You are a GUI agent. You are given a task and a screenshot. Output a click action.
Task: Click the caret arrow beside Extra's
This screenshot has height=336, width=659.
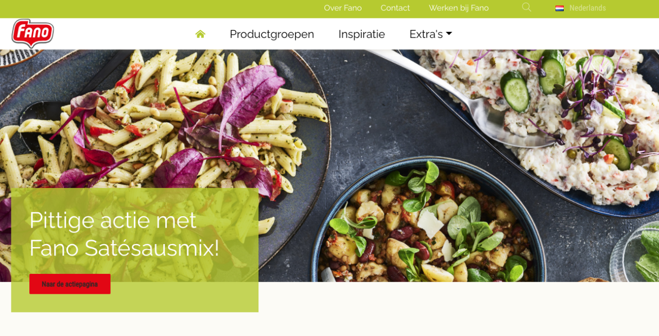pyautogui.click(x=449, y=34)
